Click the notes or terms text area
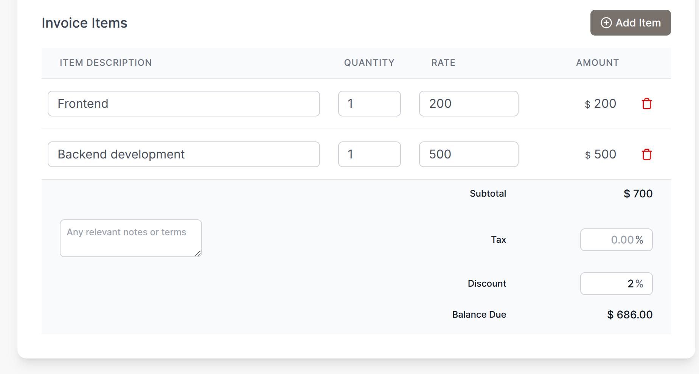 click(x=130, y=238)
